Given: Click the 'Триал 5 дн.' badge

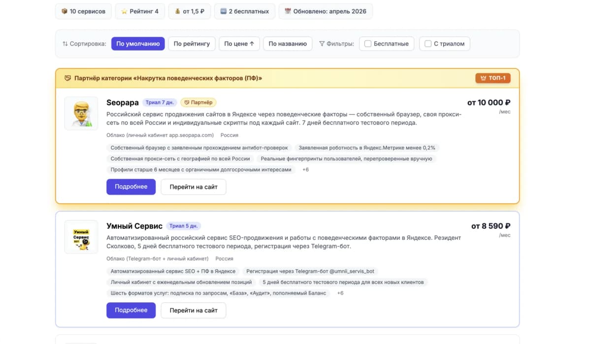Looking at the screenshot, I should (x=184, y=226).
